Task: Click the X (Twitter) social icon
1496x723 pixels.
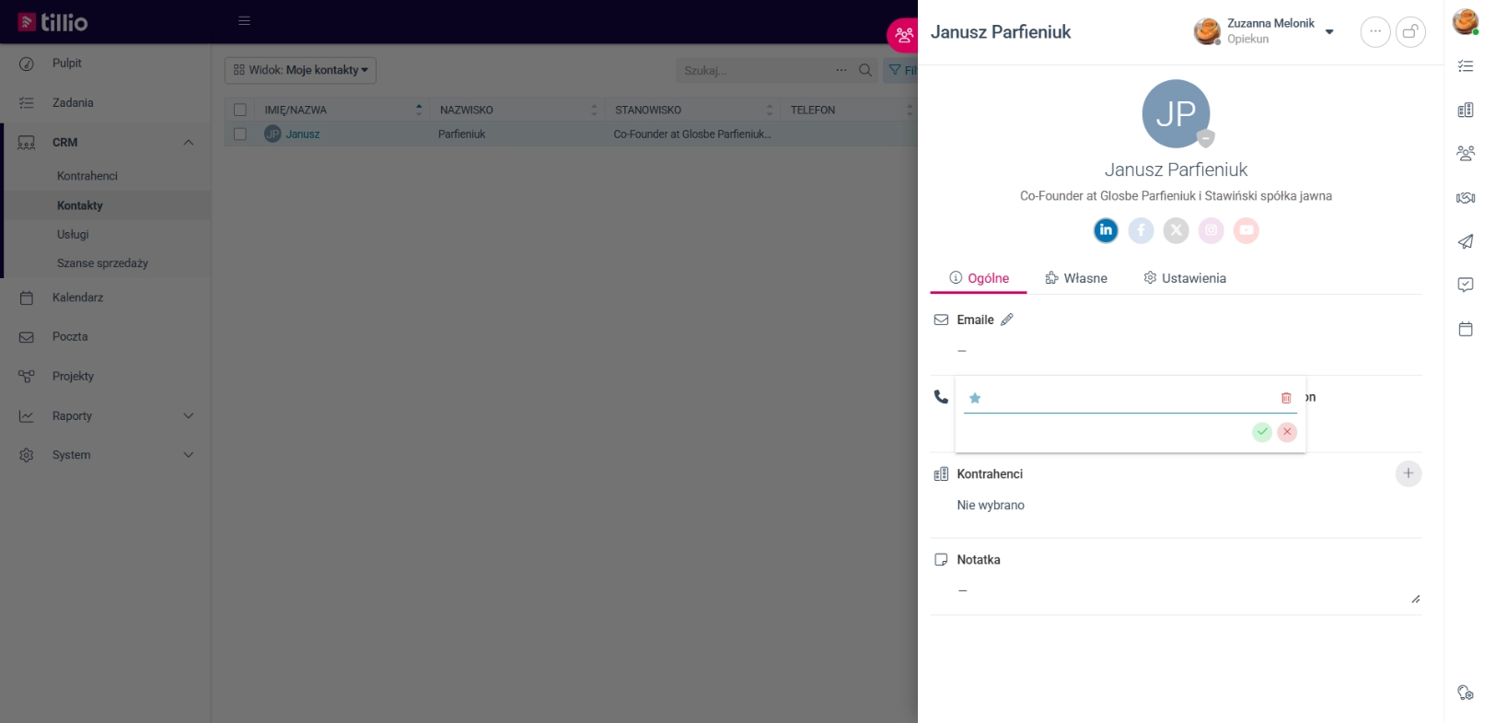Action: pos(1176,230)
